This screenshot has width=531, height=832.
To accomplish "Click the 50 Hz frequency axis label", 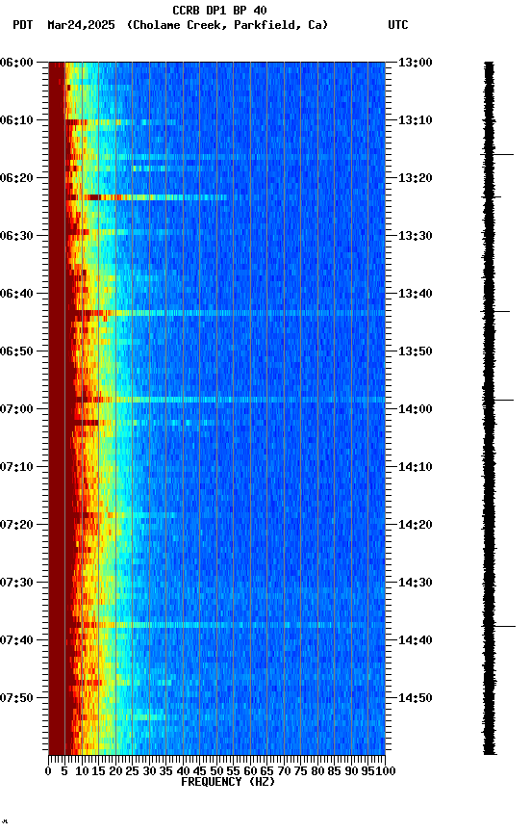I will (216, 771).
